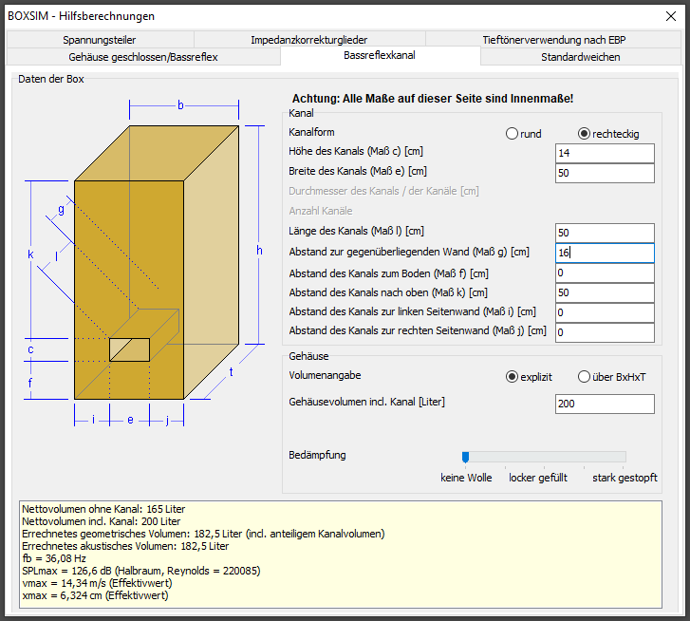Open the Spannungsteiler tab
This screenshot has width=690, height=621.
coord(100,40)
